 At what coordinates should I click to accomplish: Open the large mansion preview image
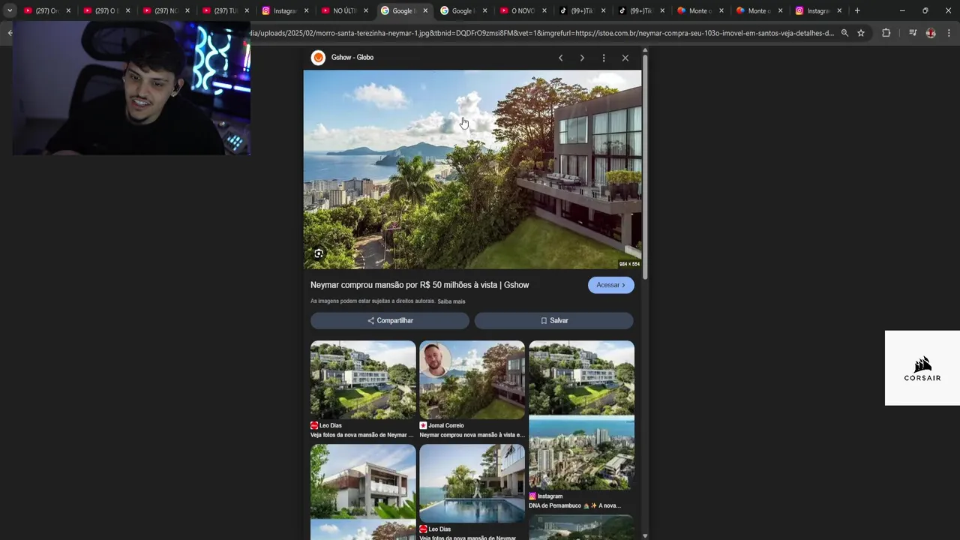[x=472, y=169]
